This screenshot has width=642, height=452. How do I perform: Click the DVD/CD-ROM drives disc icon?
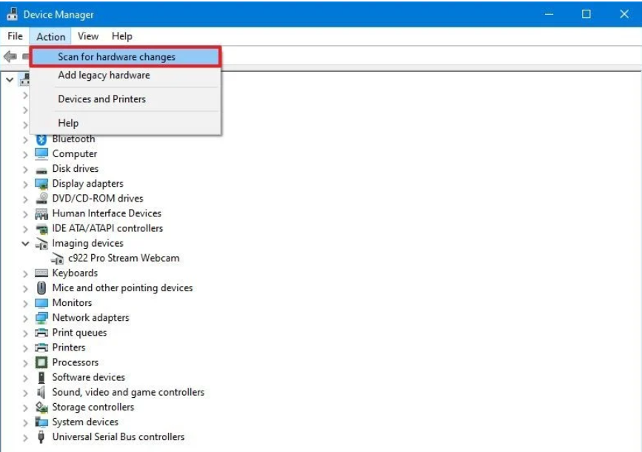[41, 199]
